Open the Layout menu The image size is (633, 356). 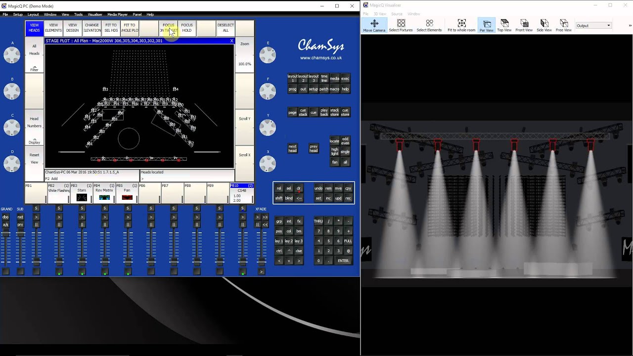[33, 14]
